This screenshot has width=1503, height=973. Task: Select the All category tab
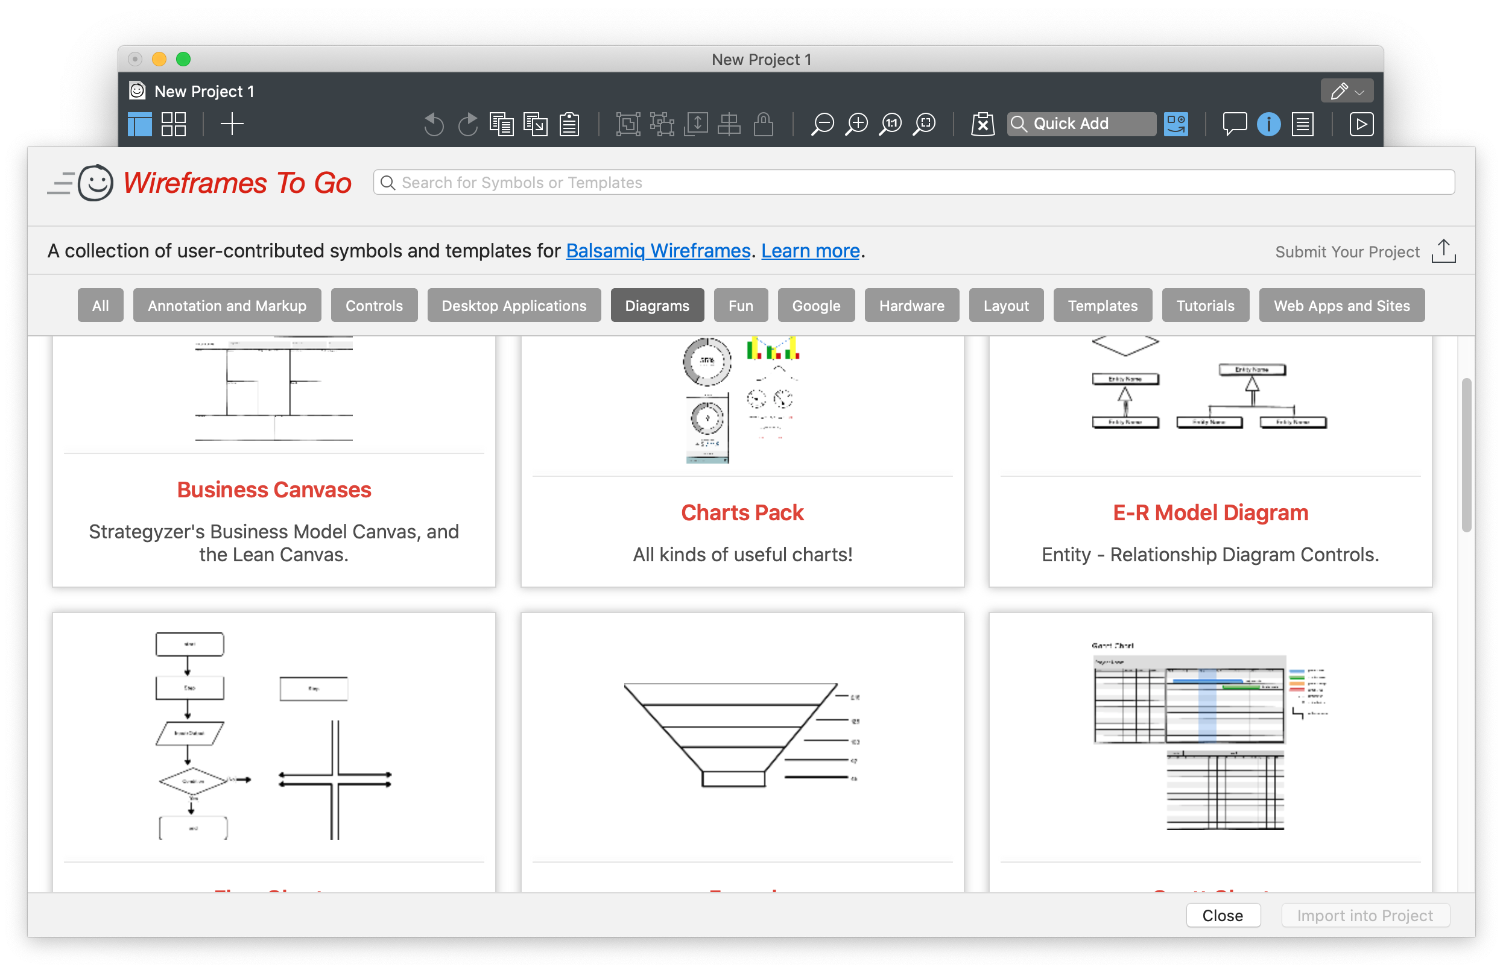[x=100, y=306]
